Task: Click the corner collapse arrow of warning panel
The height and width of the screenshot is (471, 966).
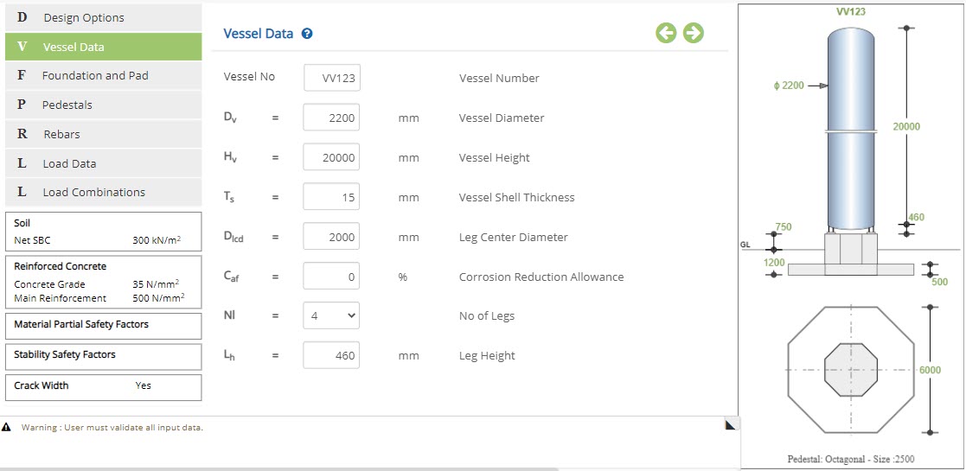Action: click(x=732, y=423)
